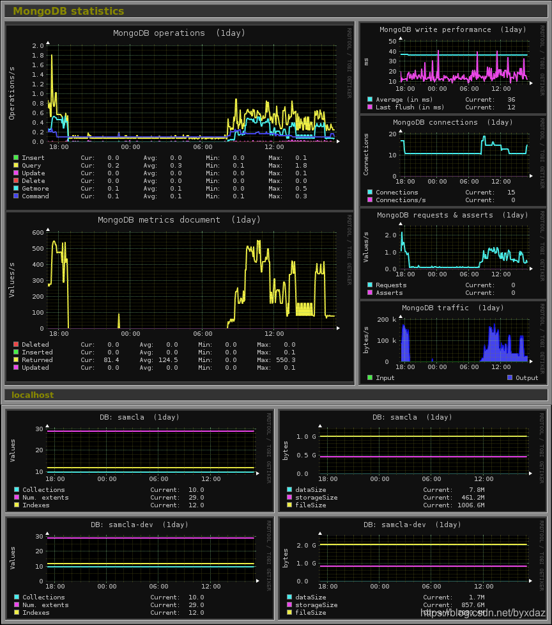
Task: Click the 'Getmore' legend label
Action: (35, 189)
